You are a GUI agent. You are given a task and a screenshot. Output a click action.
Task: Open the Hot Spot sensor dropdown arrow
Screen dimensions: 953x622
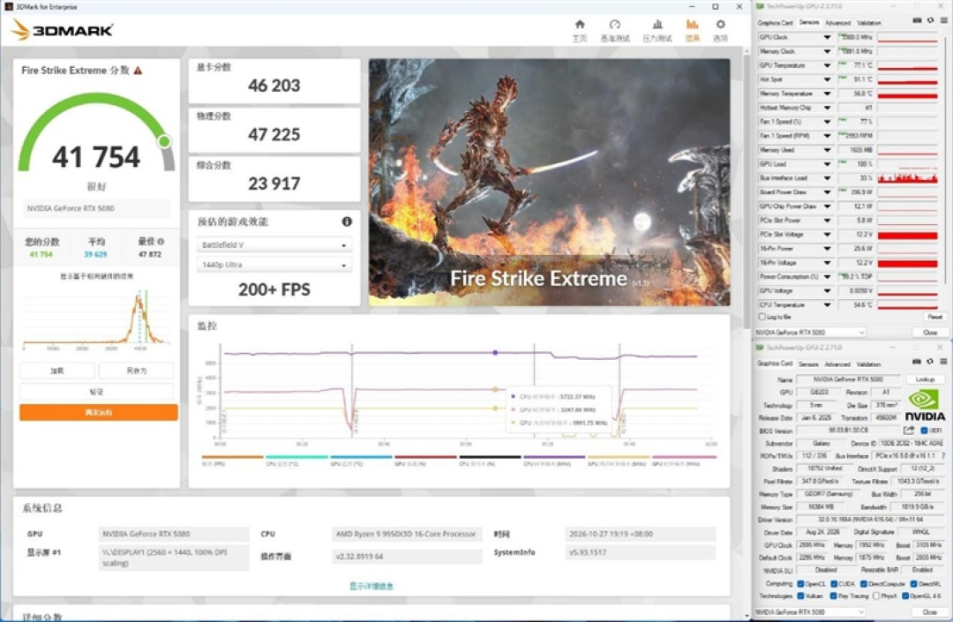827,79
